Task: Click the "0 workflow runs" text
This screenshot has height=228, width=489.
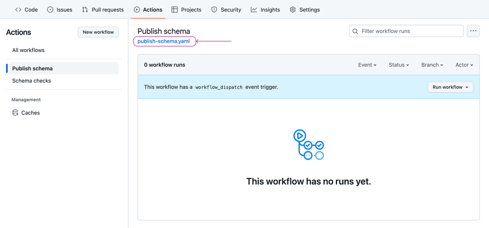Action: click(165, 65)
